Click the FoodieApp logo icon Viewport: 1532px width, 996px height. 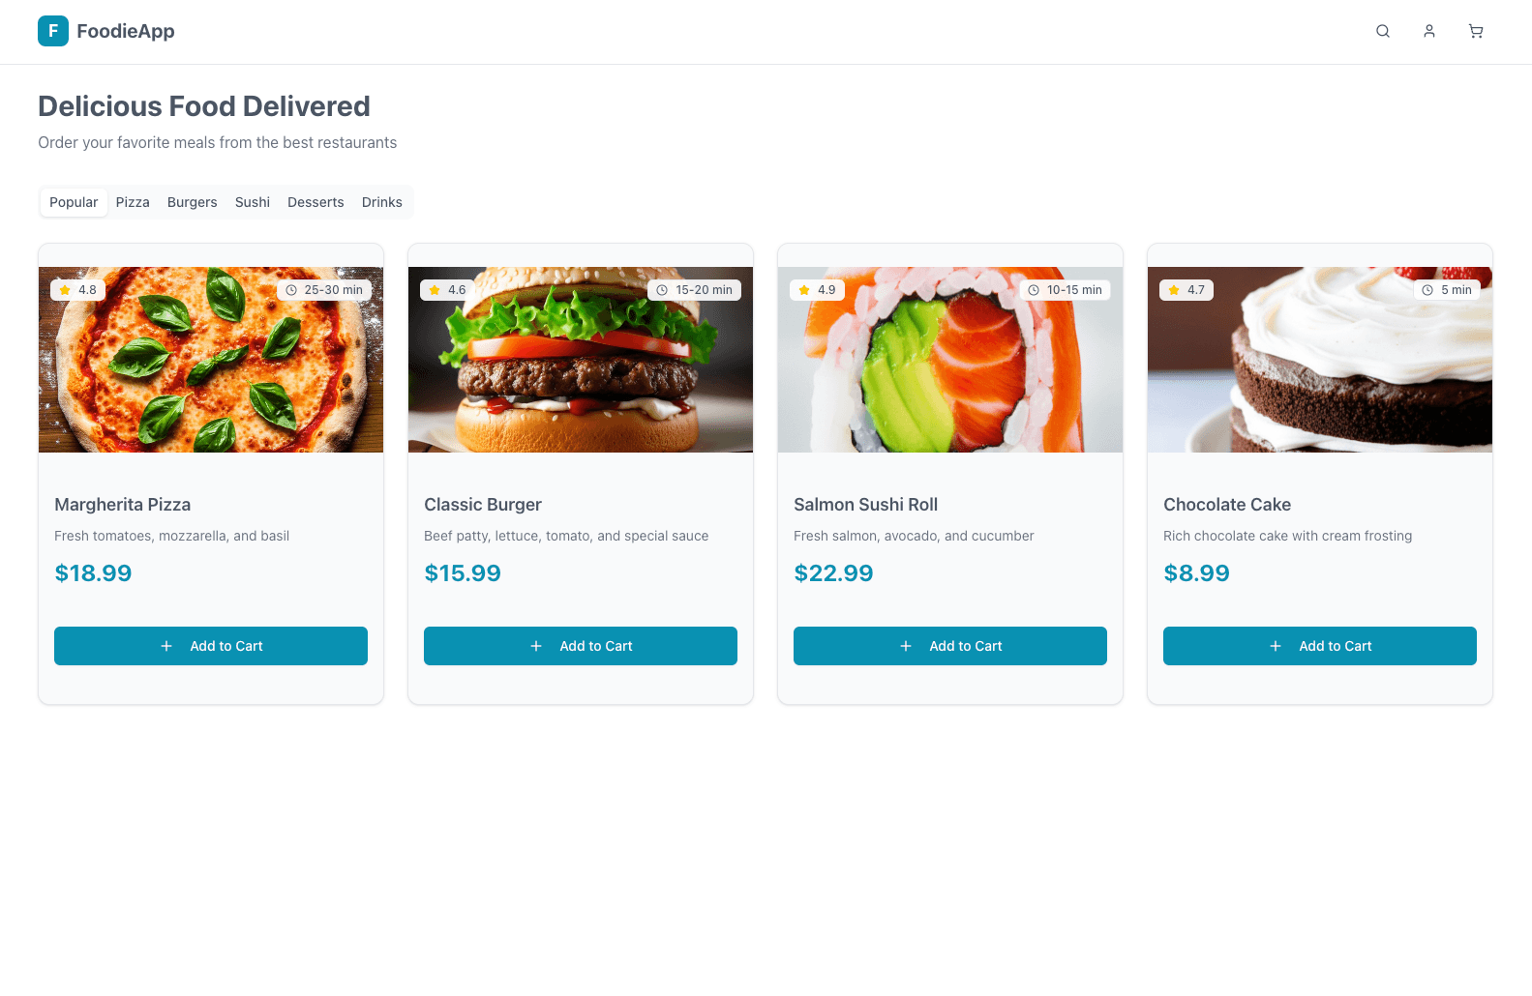pos(53,31)
